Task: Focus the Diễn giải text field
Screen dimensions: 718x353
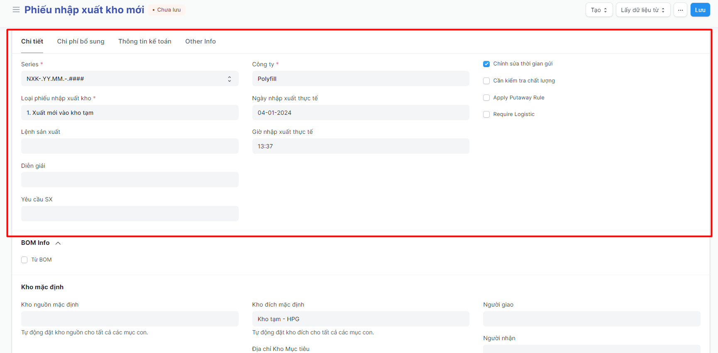Action: pyautogui.click(x=129, y=180)
